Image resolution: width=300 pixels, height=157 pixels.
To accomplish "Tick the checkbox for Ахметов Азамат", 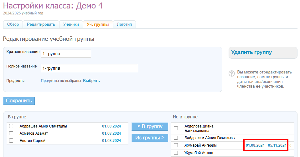I will pyautogui.click(x=11, y=133).
